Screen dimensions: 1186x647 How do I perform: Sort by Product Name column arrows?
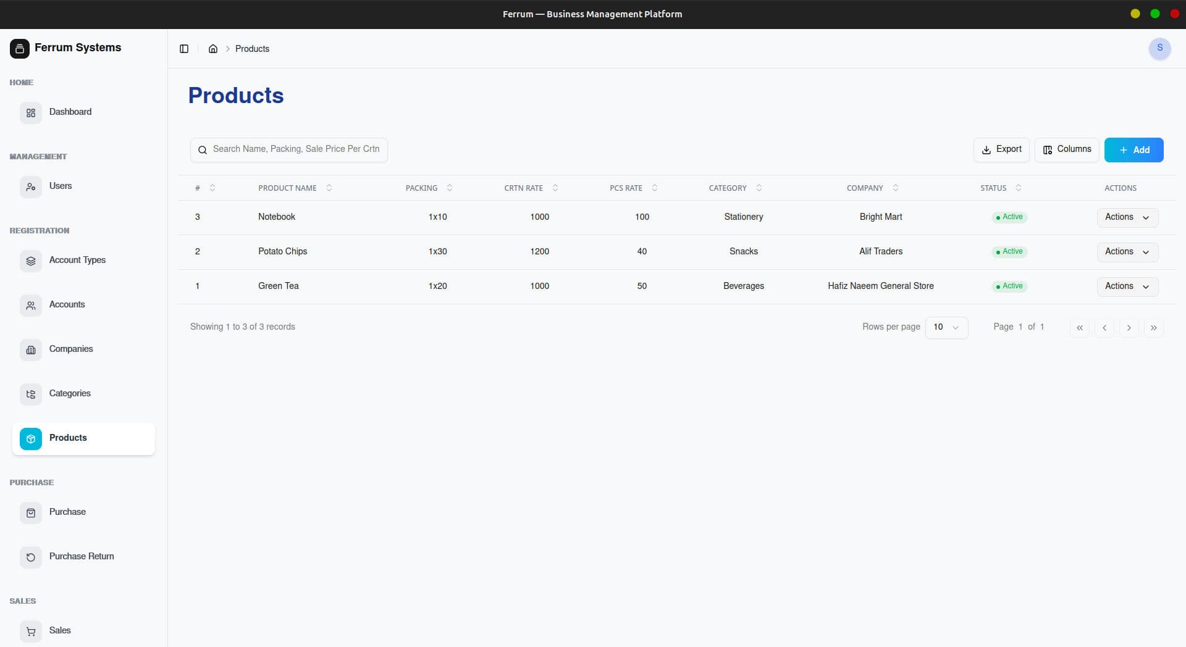[x=329, y=188]
